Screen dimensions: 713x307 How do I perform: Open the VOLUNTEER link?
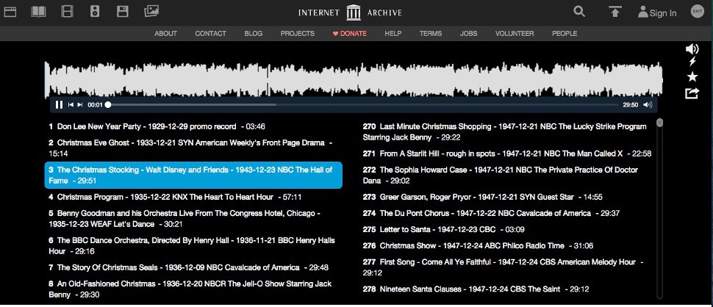point(515,34)
